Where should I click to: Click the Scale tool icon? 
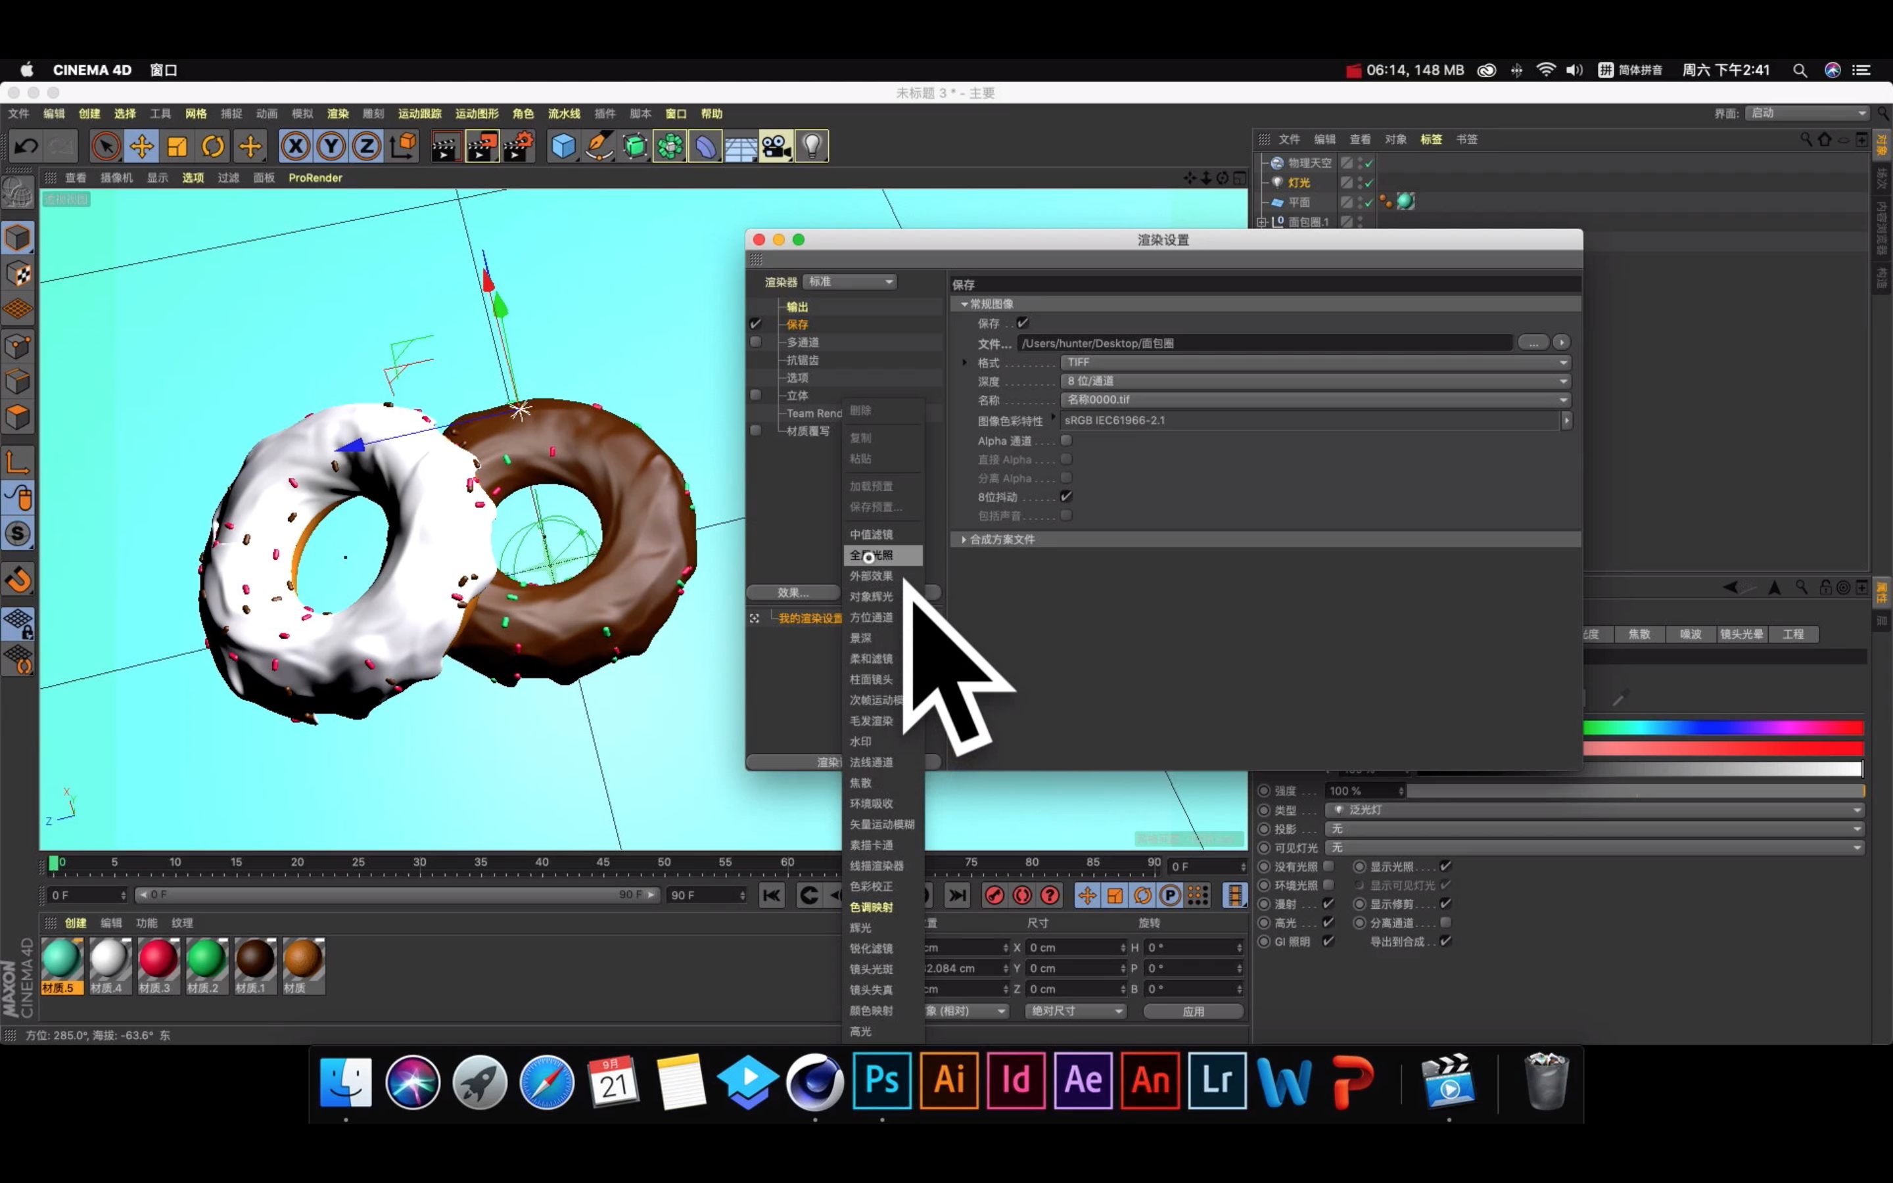click(177, 147)
